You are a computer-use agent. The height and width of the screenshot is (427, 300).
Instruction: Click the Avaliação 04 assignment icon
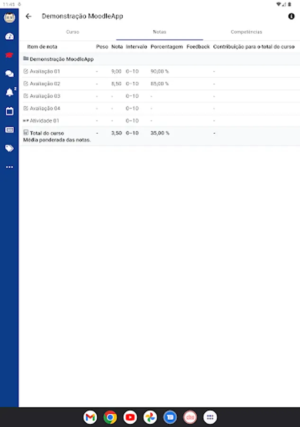tap(26, 108)
